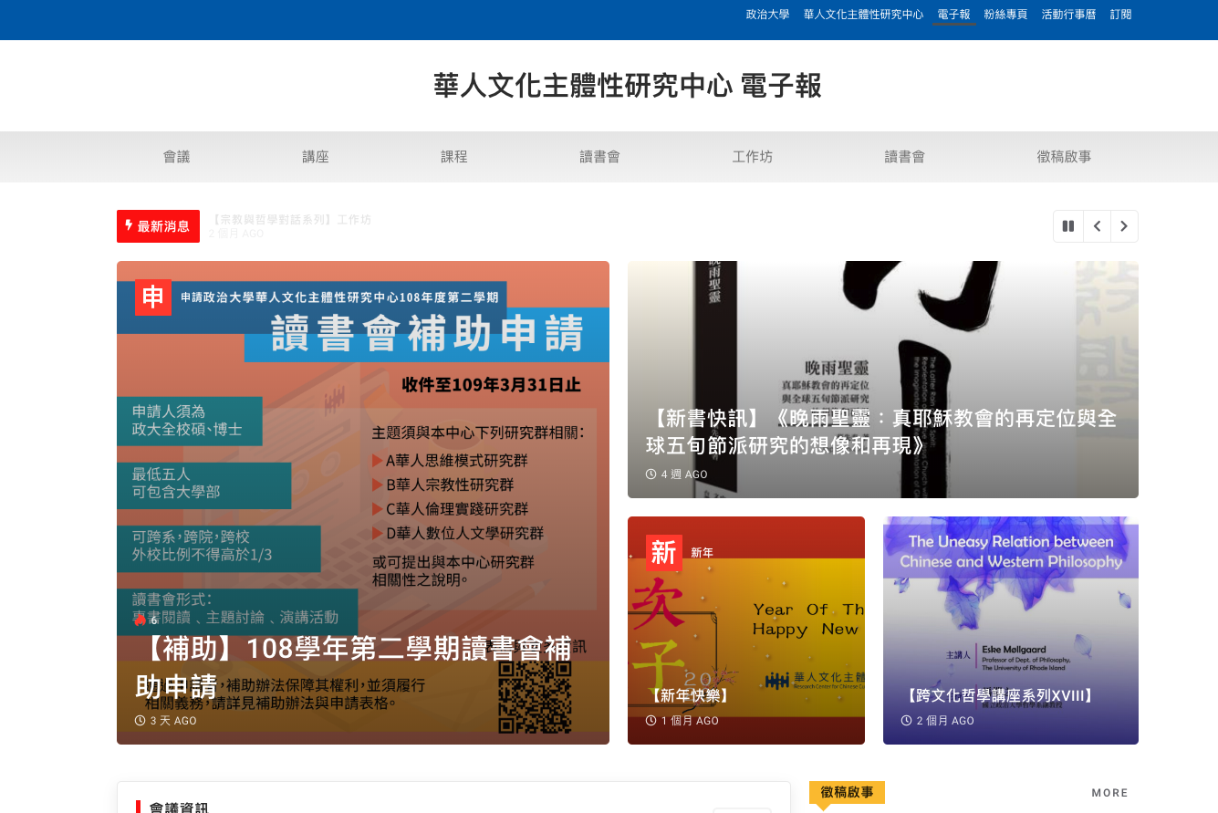Open 徵稿啟事 in category bar
The height and width of the screenshot is (813, 1218).
pos(1064,157)
